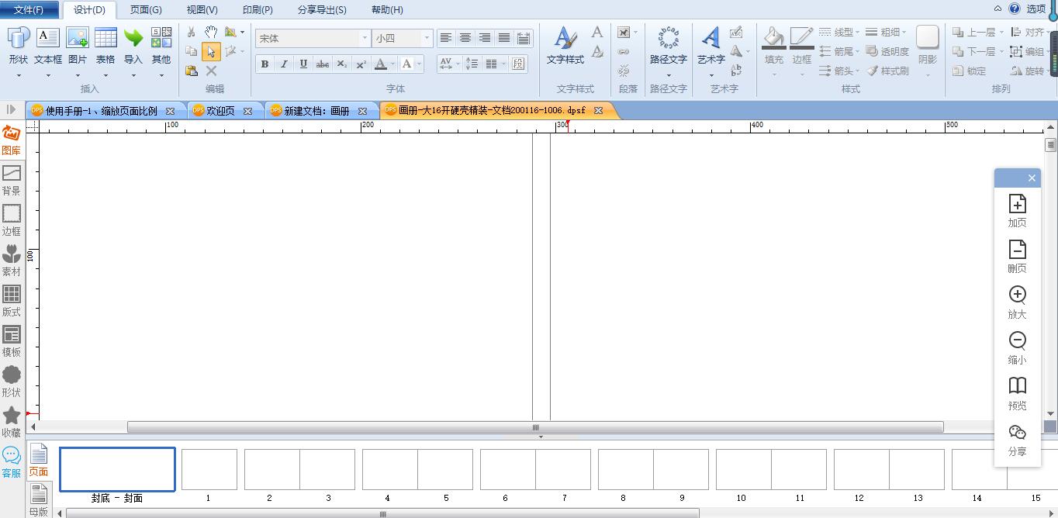Open the font color picker

[380, 64]
